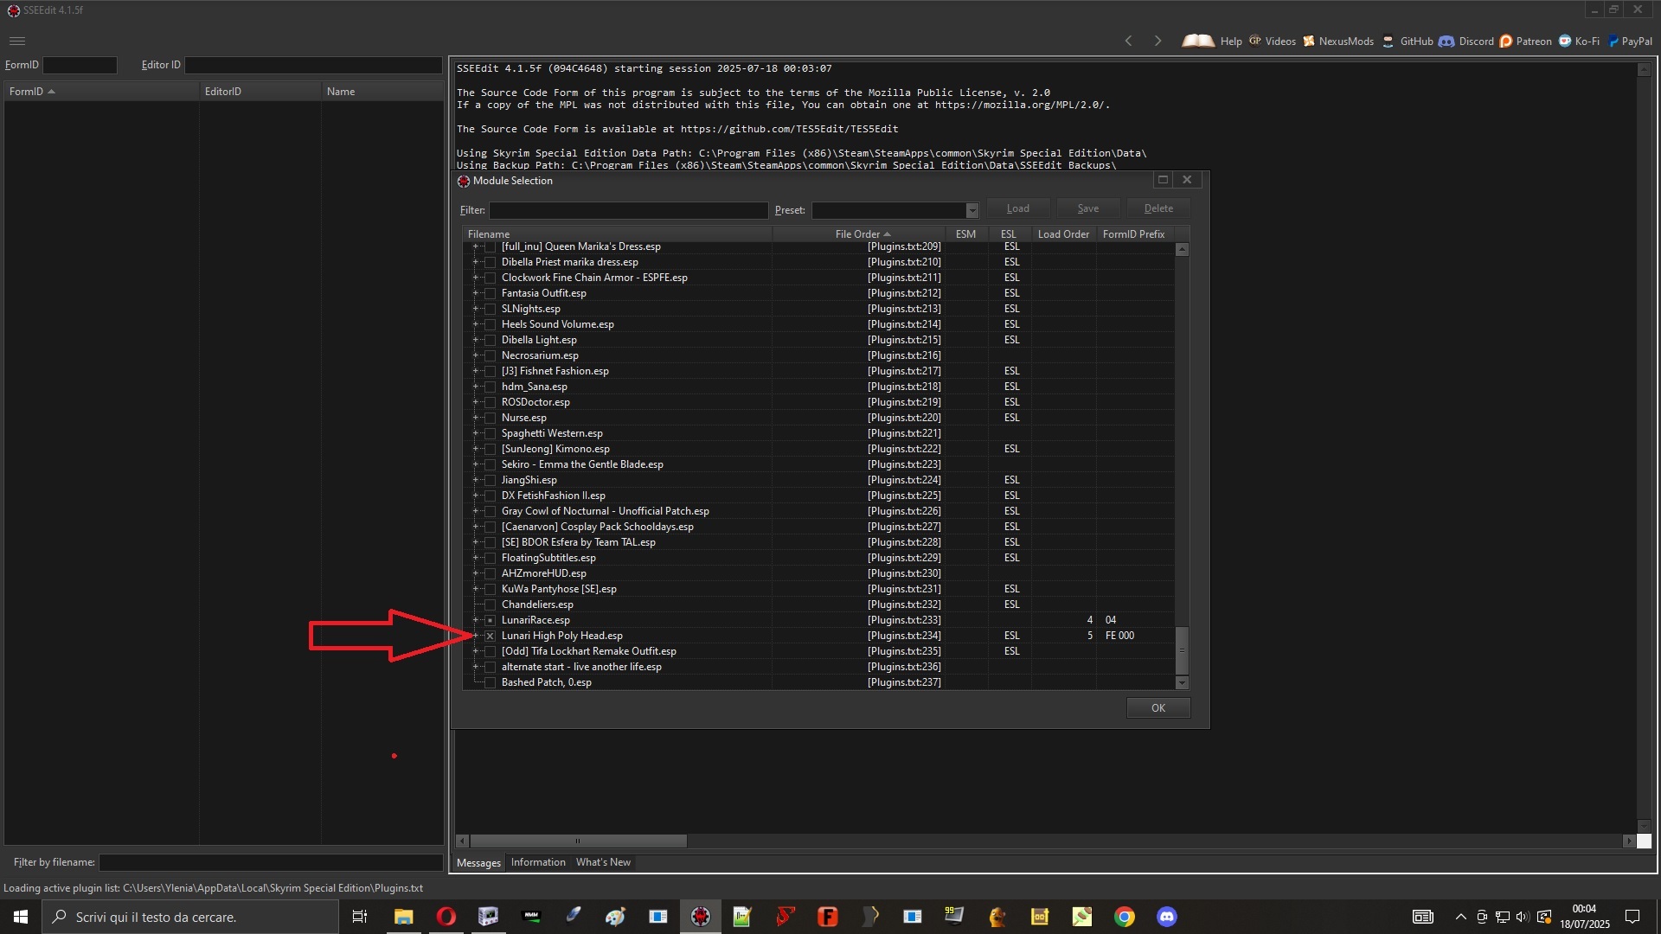Click the Delete preset button
1661x934 pixels.
point(1158,208)
